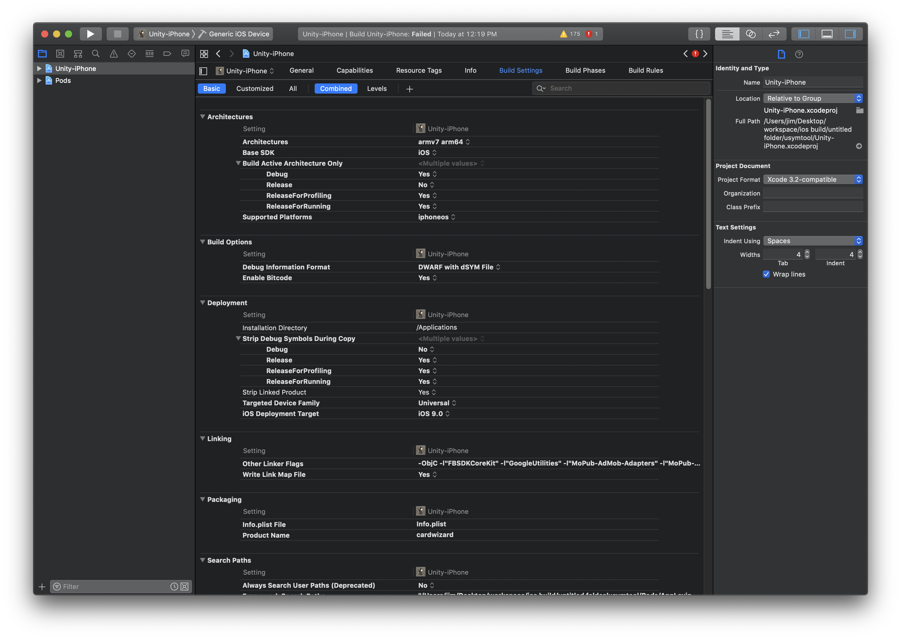Screen dimensions: 901x639
Task: Switch to the Build Phases tab
Action: tap(585, 70)
